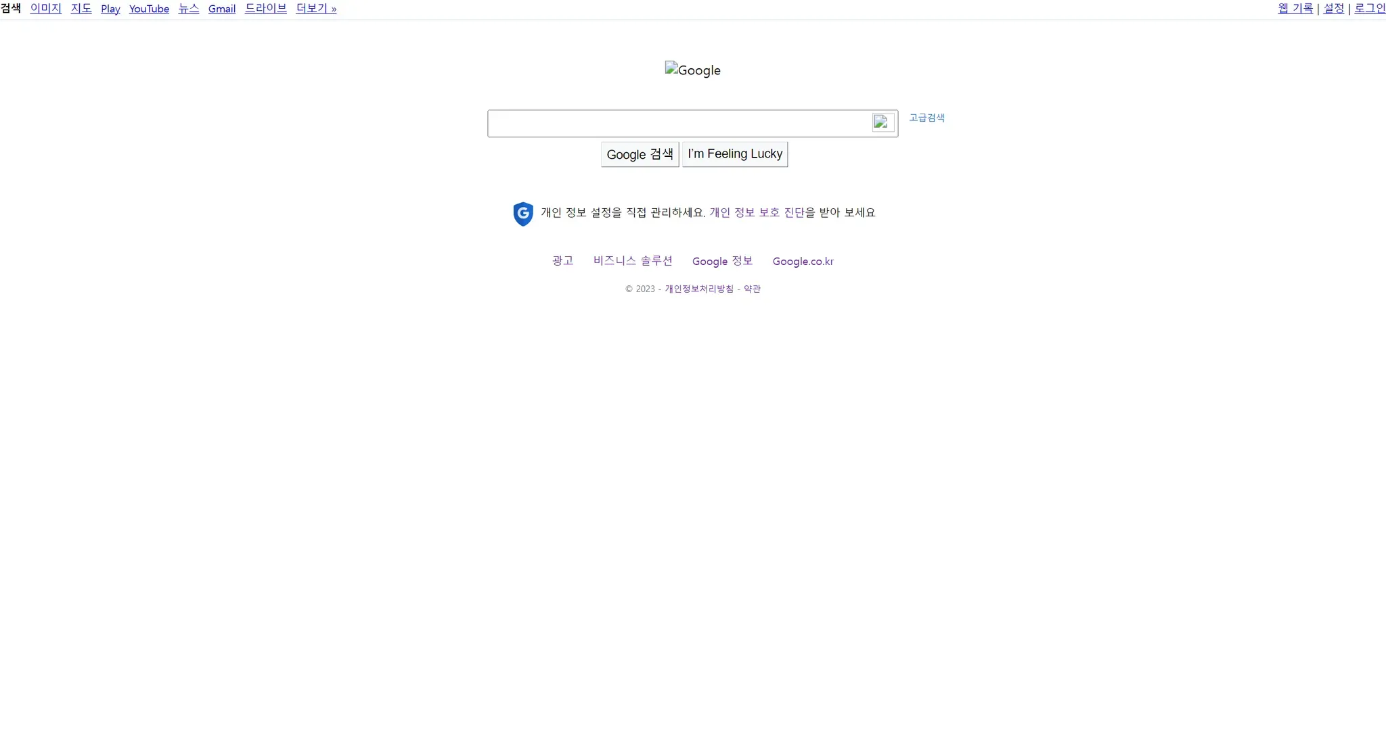Open the 고급검색 advanced search link
The height and width of the screenshot is (743, 1386).
pyautogui.click(x=926, y=118)
